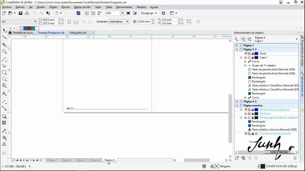The image size is (305, 171).
Task: Select the Rectangle tool
Action: (x=4, y=72)
